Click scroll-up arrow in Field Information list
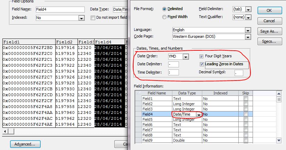Screen dimensions: 286x150 point(279,94)
